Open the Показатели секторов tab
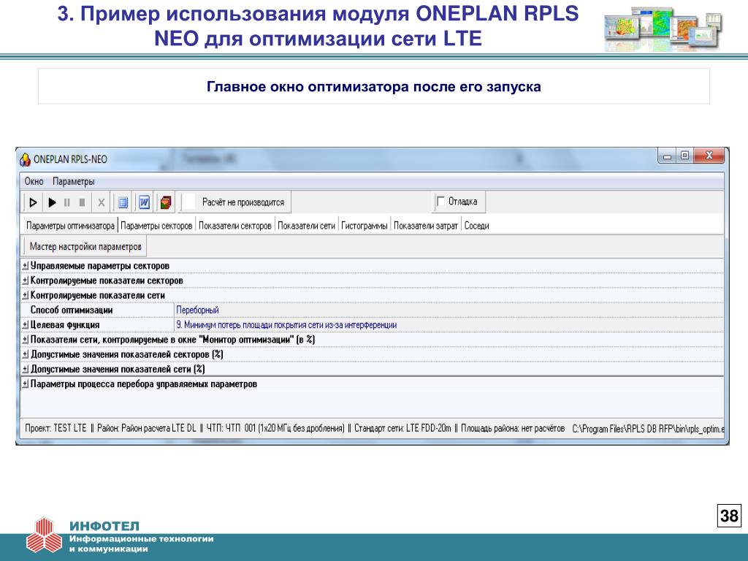The height and width of the screenshot is (561, 748). point(234,226)
